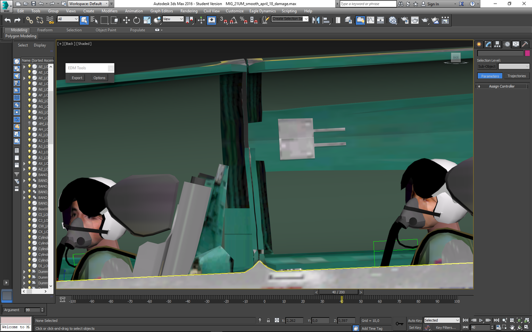
Task: Switch to the Freeform ribbon tab
Action: 45,30
